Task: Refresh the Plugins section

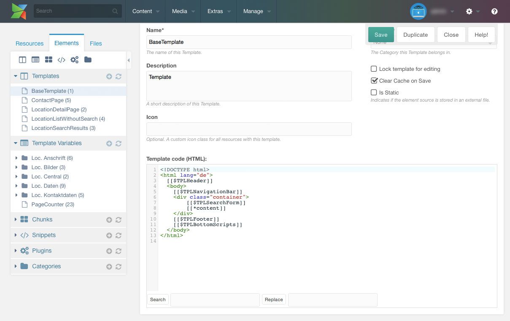Action: click(119, 251)
